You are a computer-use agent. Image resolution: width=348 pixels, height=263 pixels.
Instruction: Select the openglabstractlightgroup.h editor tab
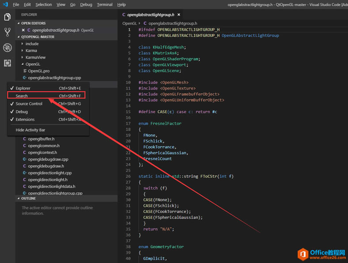pos(151,15)
